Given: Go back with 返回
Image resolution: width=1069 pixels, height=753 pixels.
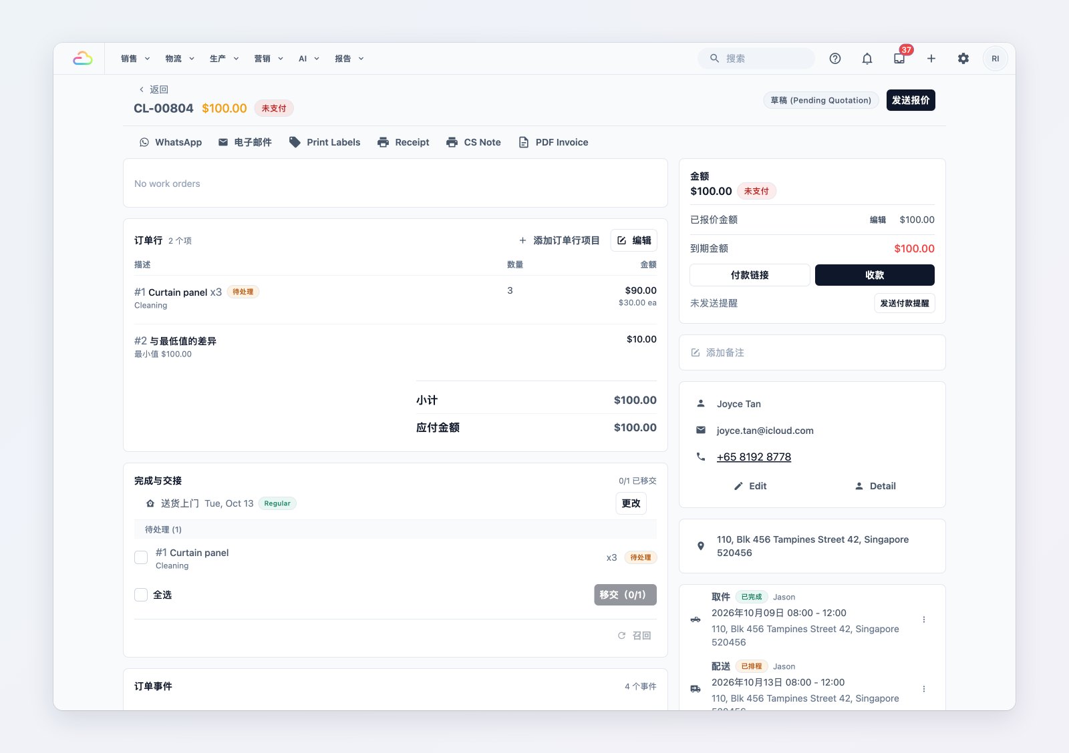Looking at the screenshot, I should click(154, 89).
